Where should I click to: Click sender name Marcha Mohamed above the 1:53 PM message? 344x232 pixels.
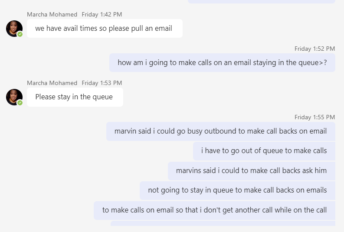click(x=52, y=83)
